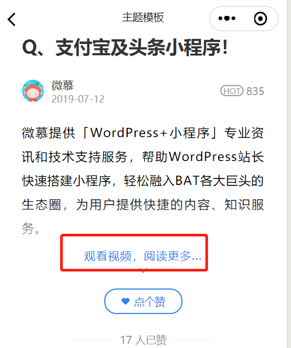Viewport: 291px width, 348px height.
Task: Expand article with blue down chevron
Action: (x=143, y=271)
